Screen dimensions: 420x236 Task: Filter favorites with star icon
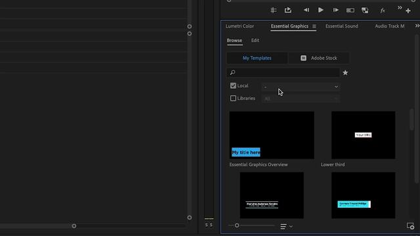345,73
